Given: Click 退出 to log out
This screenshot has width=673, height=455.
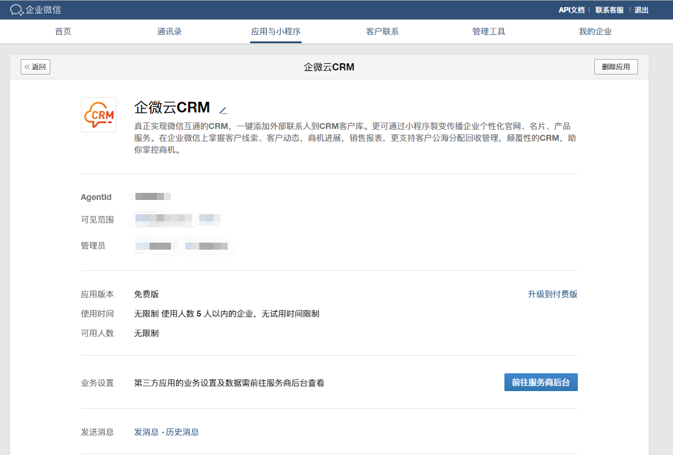Looking at the screenshot, I should [x=642, y=10].
